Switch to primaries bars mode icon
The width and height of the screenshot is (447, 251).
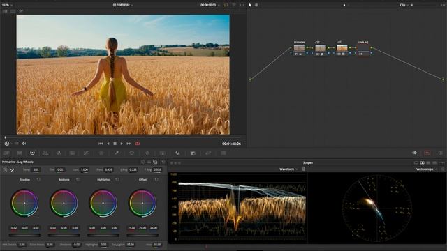149,162
